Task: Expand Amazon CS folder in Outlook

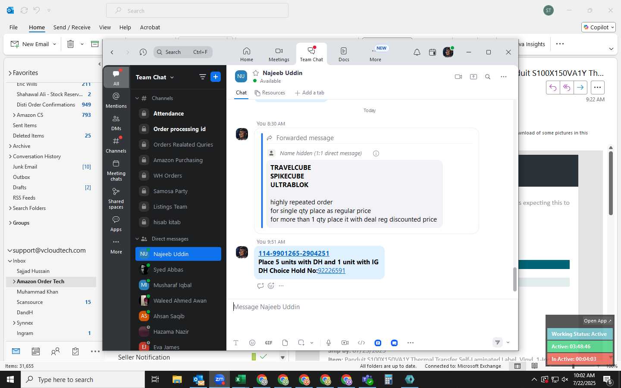Action: (14, 115)
